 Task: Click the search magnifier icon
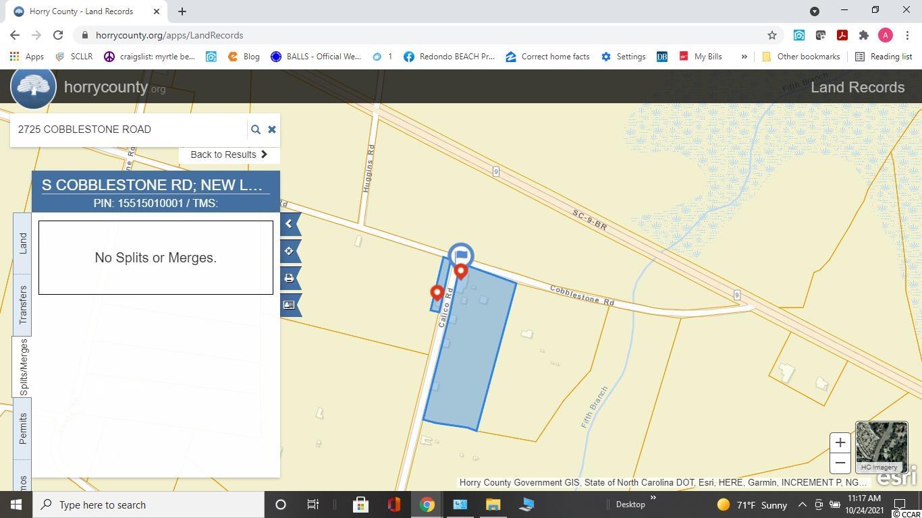click(x=255, y=129)
